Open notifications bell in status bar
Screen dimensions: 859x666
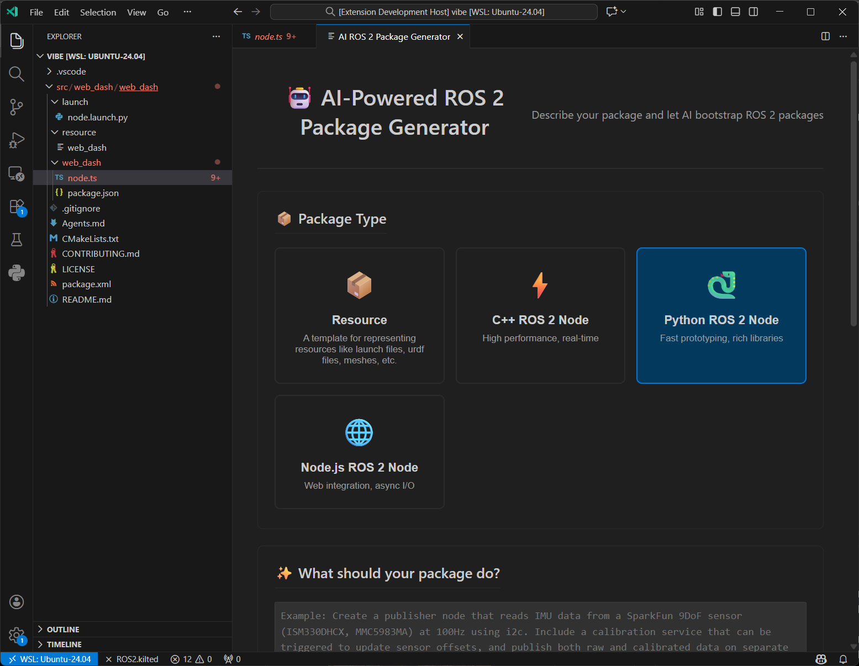point(843,659)
